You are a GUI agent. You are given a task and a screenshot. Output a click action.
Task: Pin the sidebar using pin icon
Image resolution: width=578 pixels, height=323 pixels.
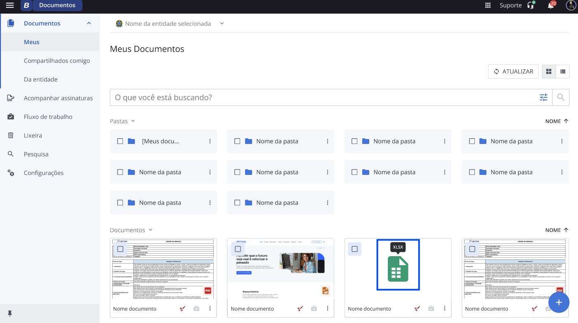(10, 314)
